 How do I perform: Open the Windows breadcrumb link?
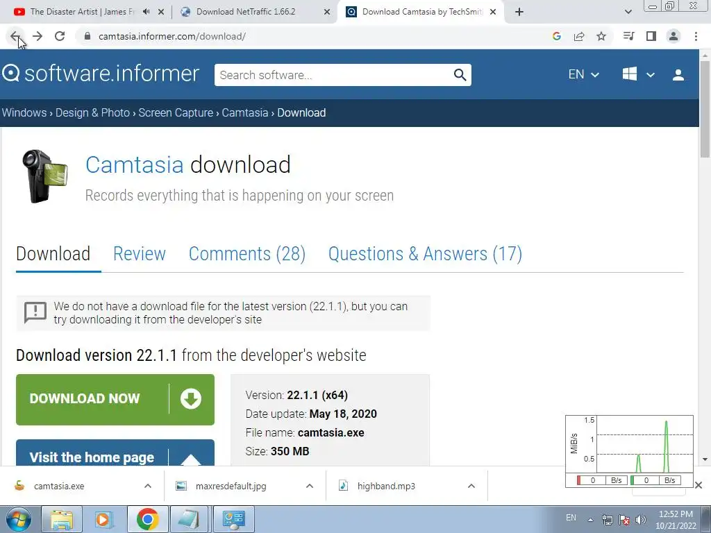(24, 112)
